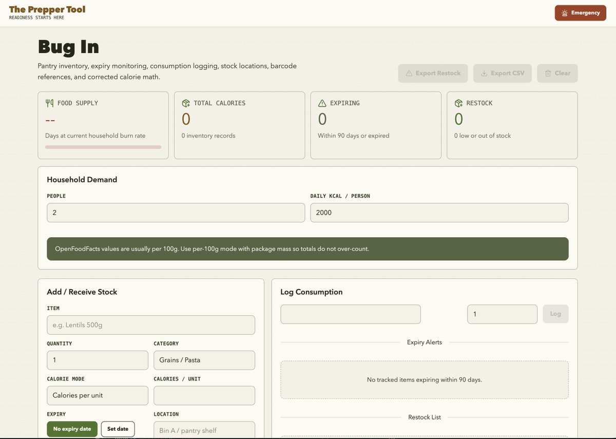Open the Category dropdown showing Grains / Pasta
Image resolution: width=616 pixels, height=439 pixels.
(x=204, y=360)
